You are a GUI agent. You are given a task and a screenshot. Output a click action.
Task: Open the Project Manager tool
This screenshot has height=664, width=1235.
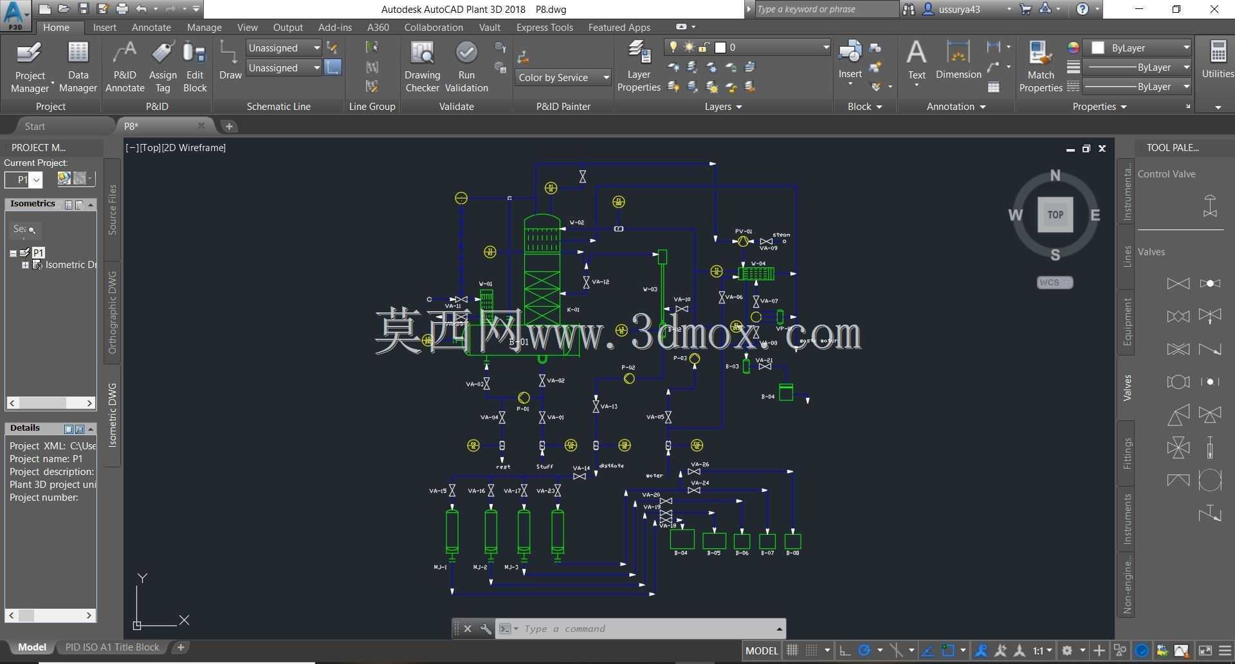pos(30,67)
